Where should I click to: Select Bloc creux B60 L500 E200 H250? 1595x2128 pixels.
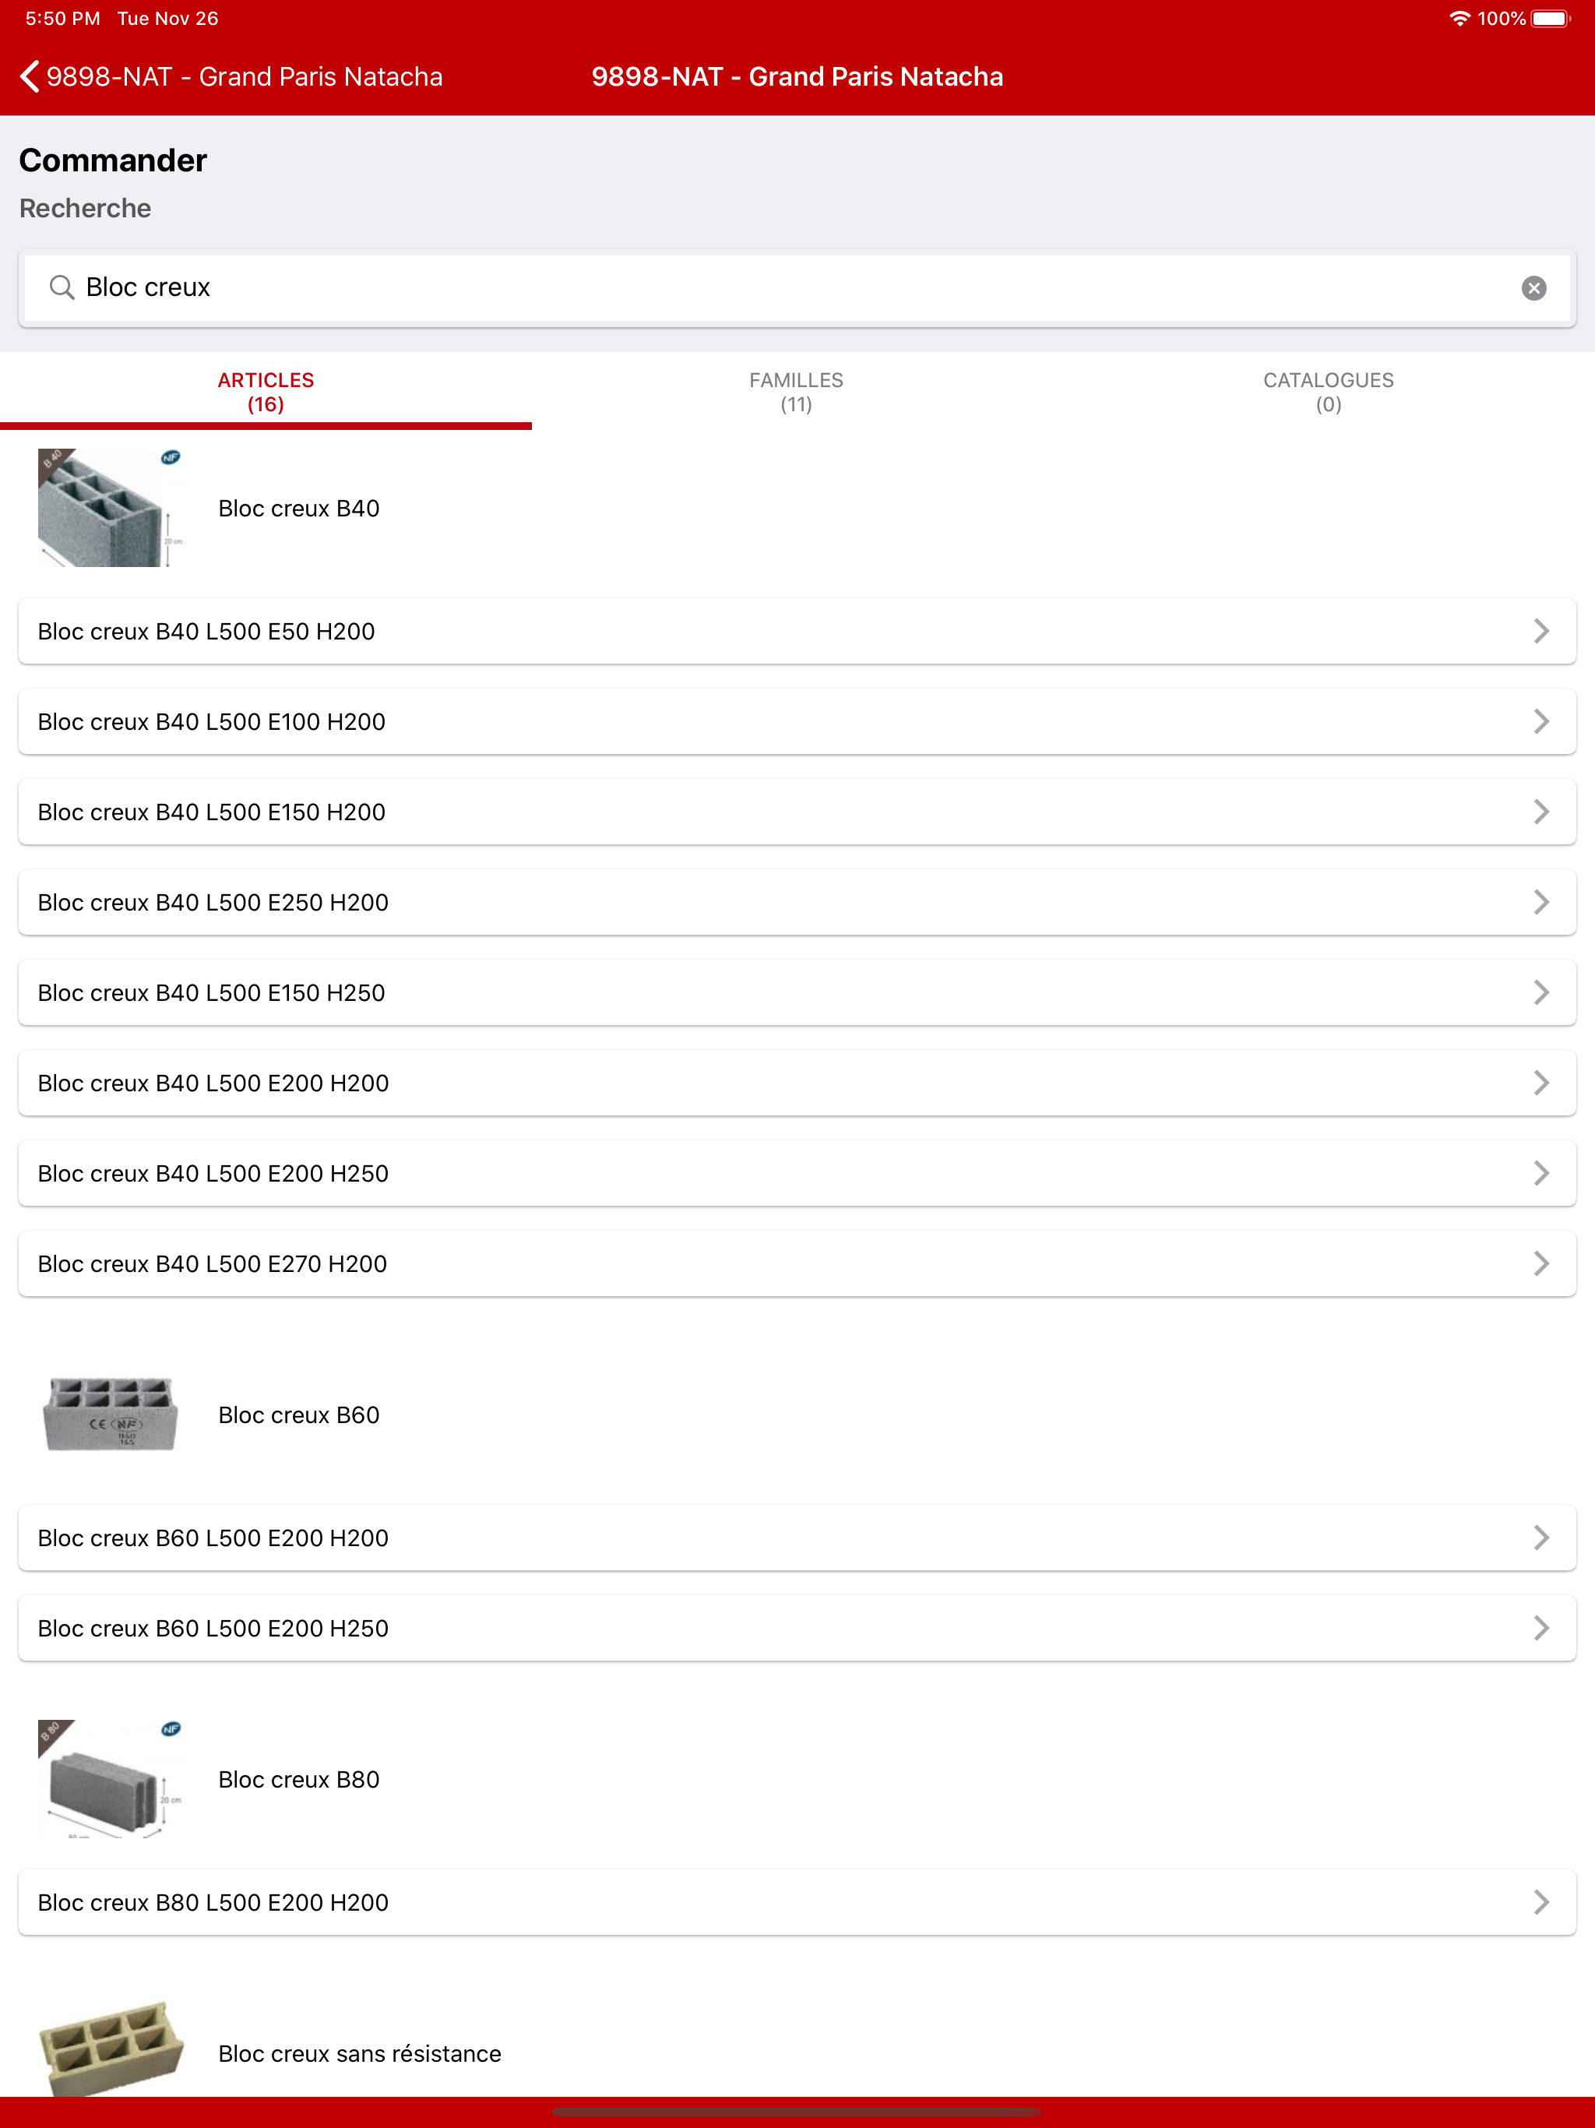(x=797, y=1628)
